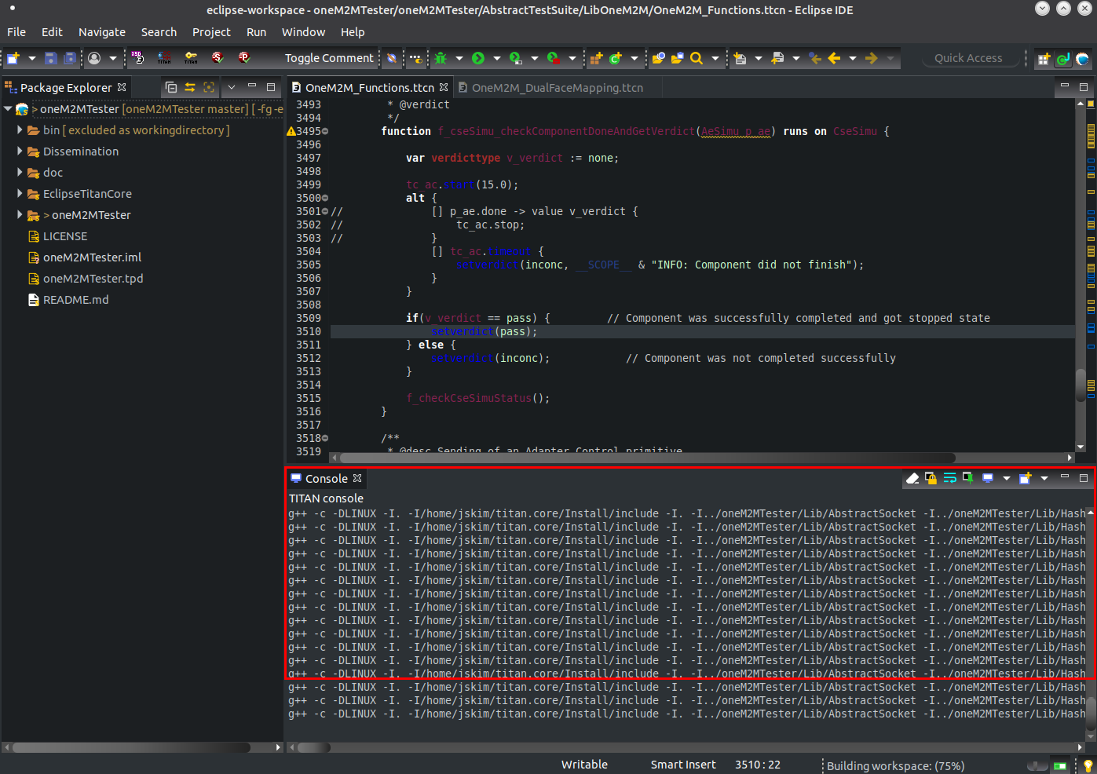This screenshot has width=1097, height=774.
Task: Click the green Debug bug icon
Action: point(441,58)
